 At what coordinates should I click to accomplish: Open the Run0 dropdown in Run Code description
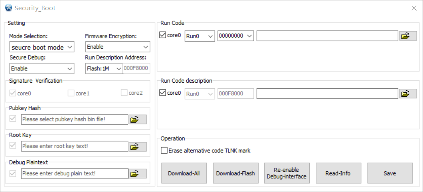coord(200,94)
